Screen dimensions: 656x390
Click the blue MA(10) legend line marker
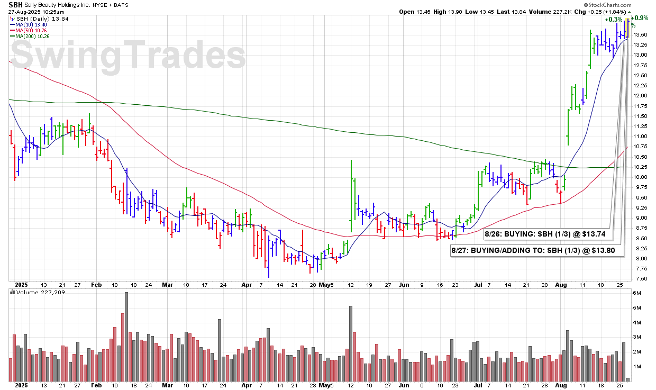(x=11, y=24)
